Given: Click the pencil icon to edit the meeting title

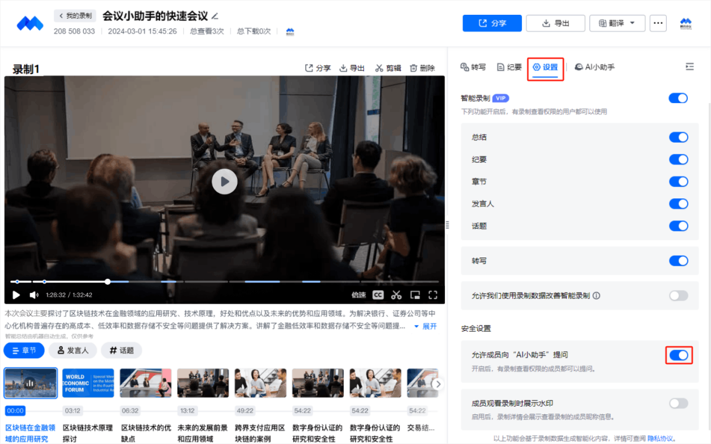Looking at the screenshot, I should click(x=215, y=16).
